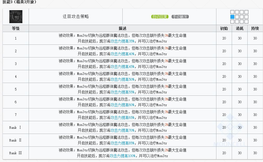
Task: Click the 攻击力提高65% text in level 7
Action: pos(122,118)
